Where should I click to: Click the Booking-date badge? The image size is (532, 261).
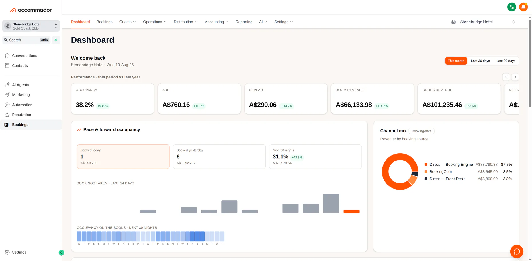[421, 131]
